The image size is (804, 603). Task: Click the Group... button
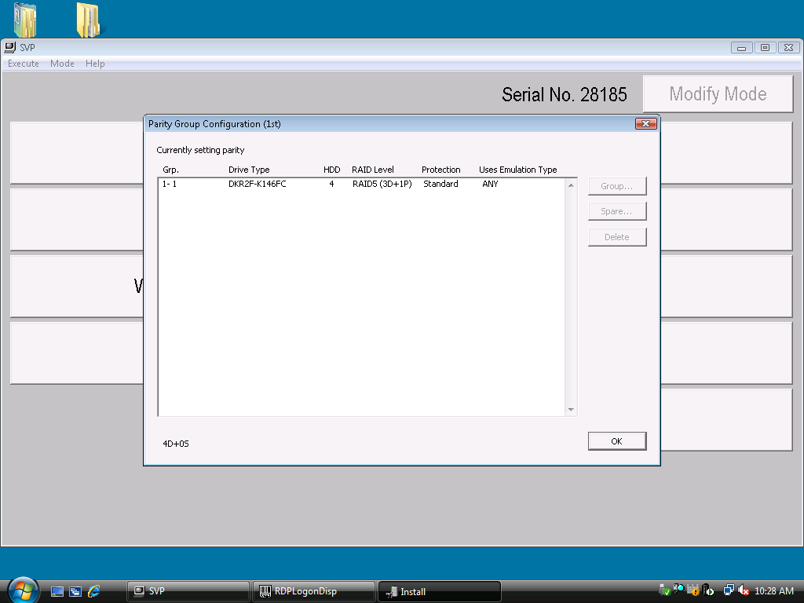pos(616,186)
